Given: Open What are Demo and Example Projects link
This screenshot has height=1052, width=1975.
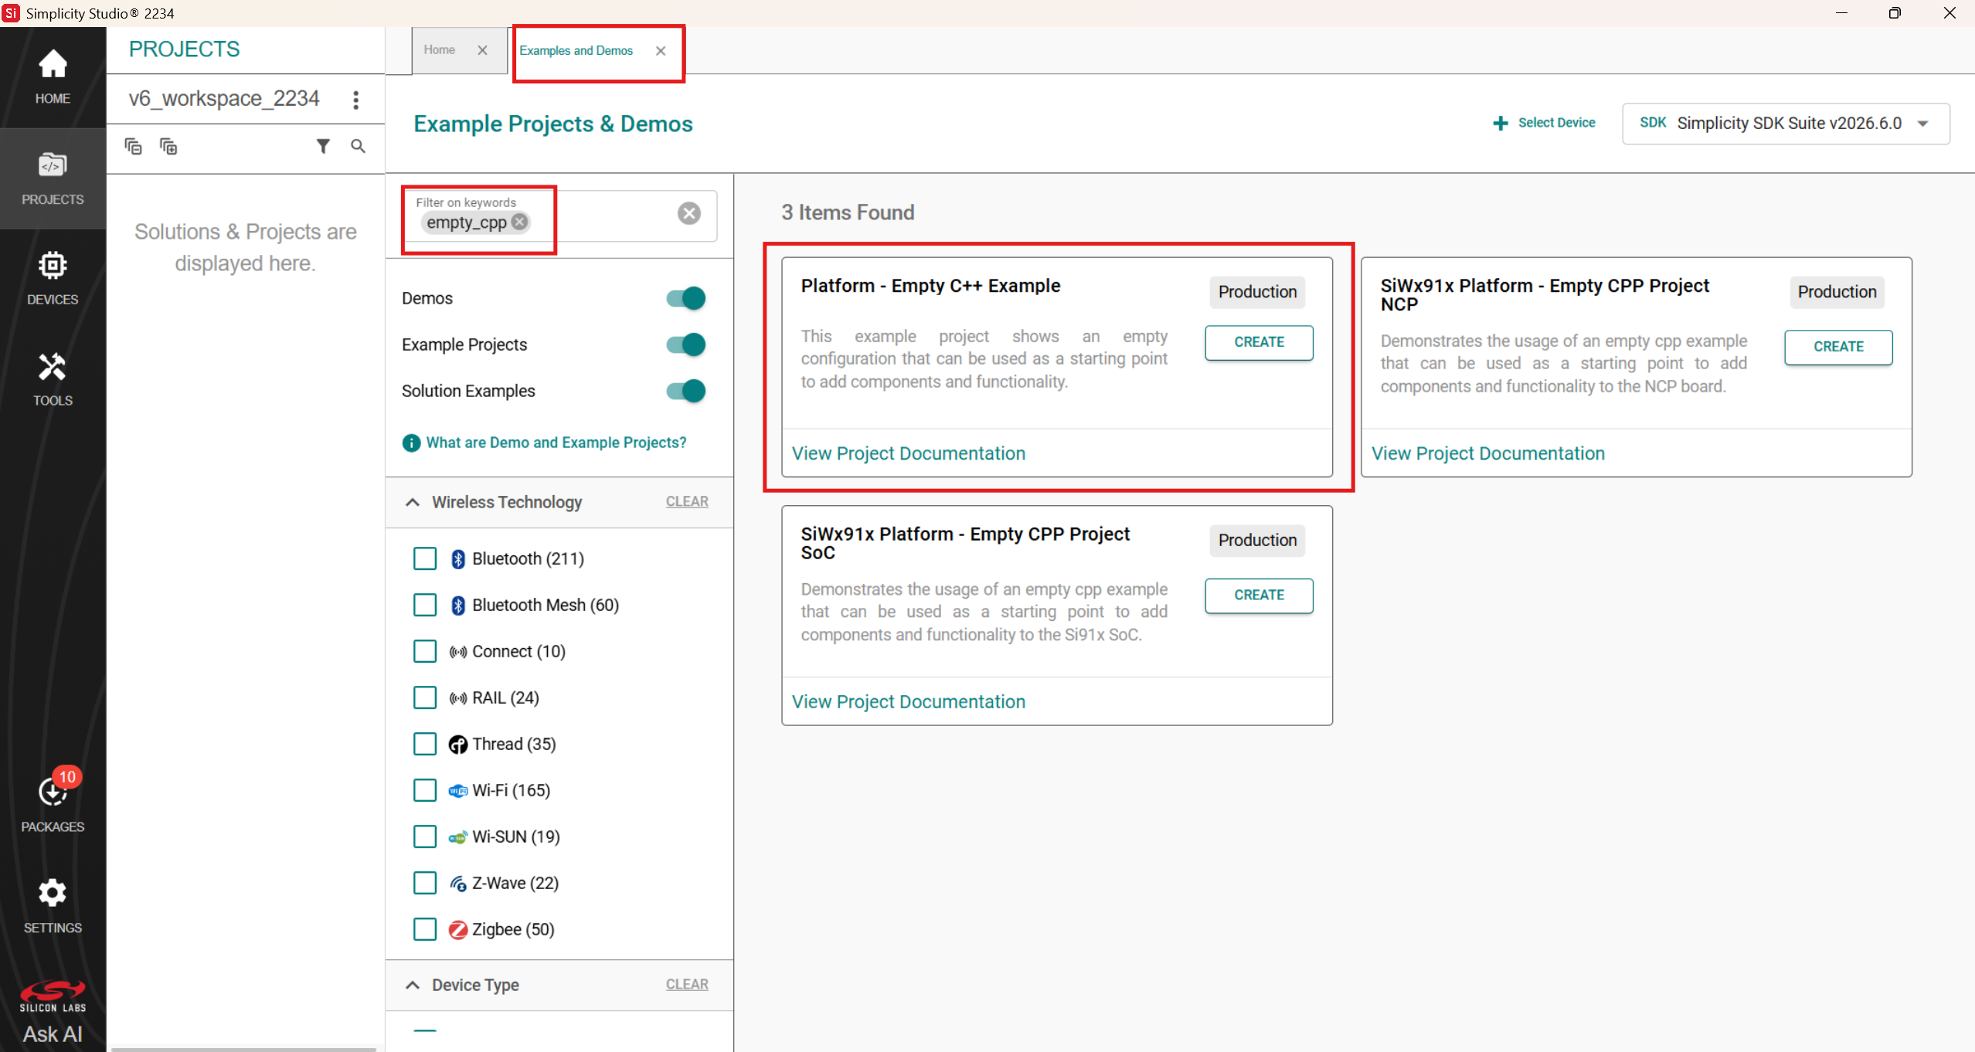Looking at the screenshot, I should (556, 443).
